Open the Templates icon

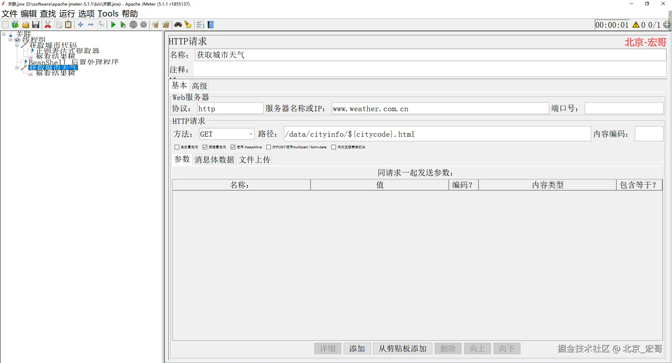point(15,24)
